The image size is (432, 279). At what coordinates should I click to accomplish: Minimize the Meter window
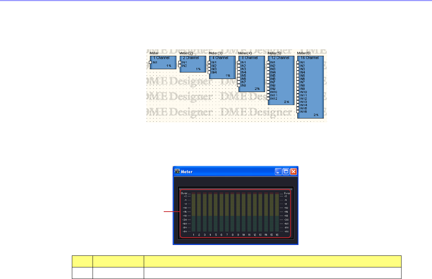pos(278,171)
